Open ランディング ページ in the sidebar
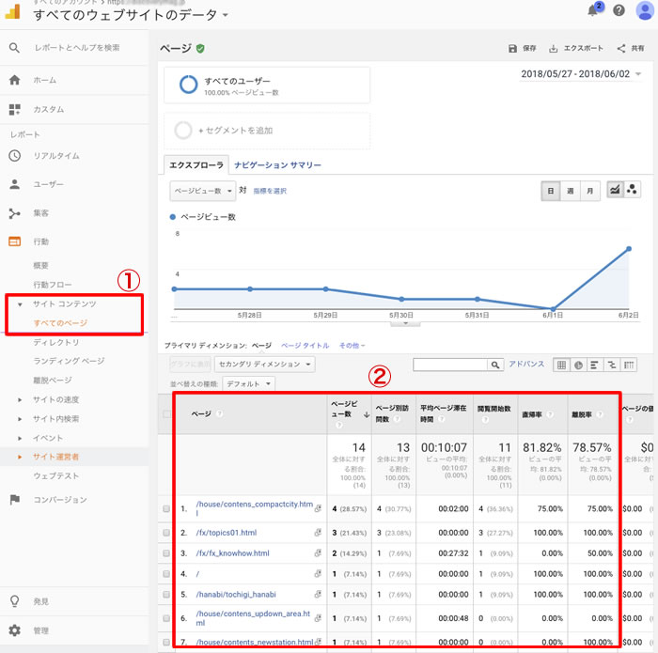The image size is (658, 653). (x=69, y=361)
